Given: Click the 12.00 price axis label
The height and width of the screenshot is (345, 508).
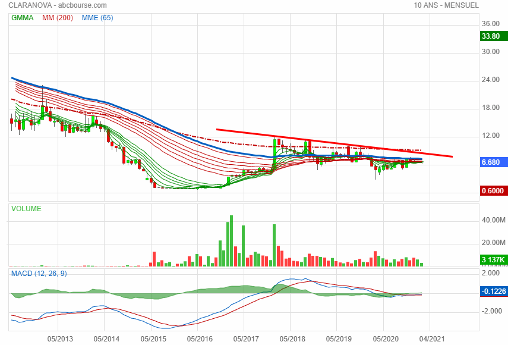Looking at the screenshot, I should 491,135.
